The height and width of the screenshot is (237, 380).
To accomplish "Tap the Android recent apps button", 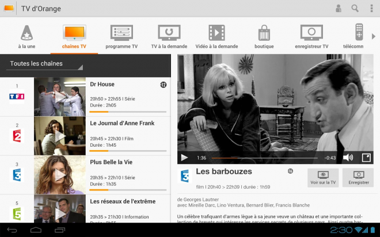I will click(60, 230).
